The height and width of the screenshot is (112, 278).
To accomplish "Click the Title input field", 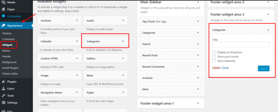I will coord(241,44).
